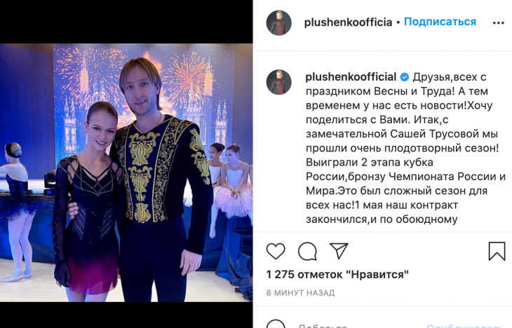Save the post with the bookmark icon
The width and height of the screenshot is (512, 328).
[x=497, y=251]
